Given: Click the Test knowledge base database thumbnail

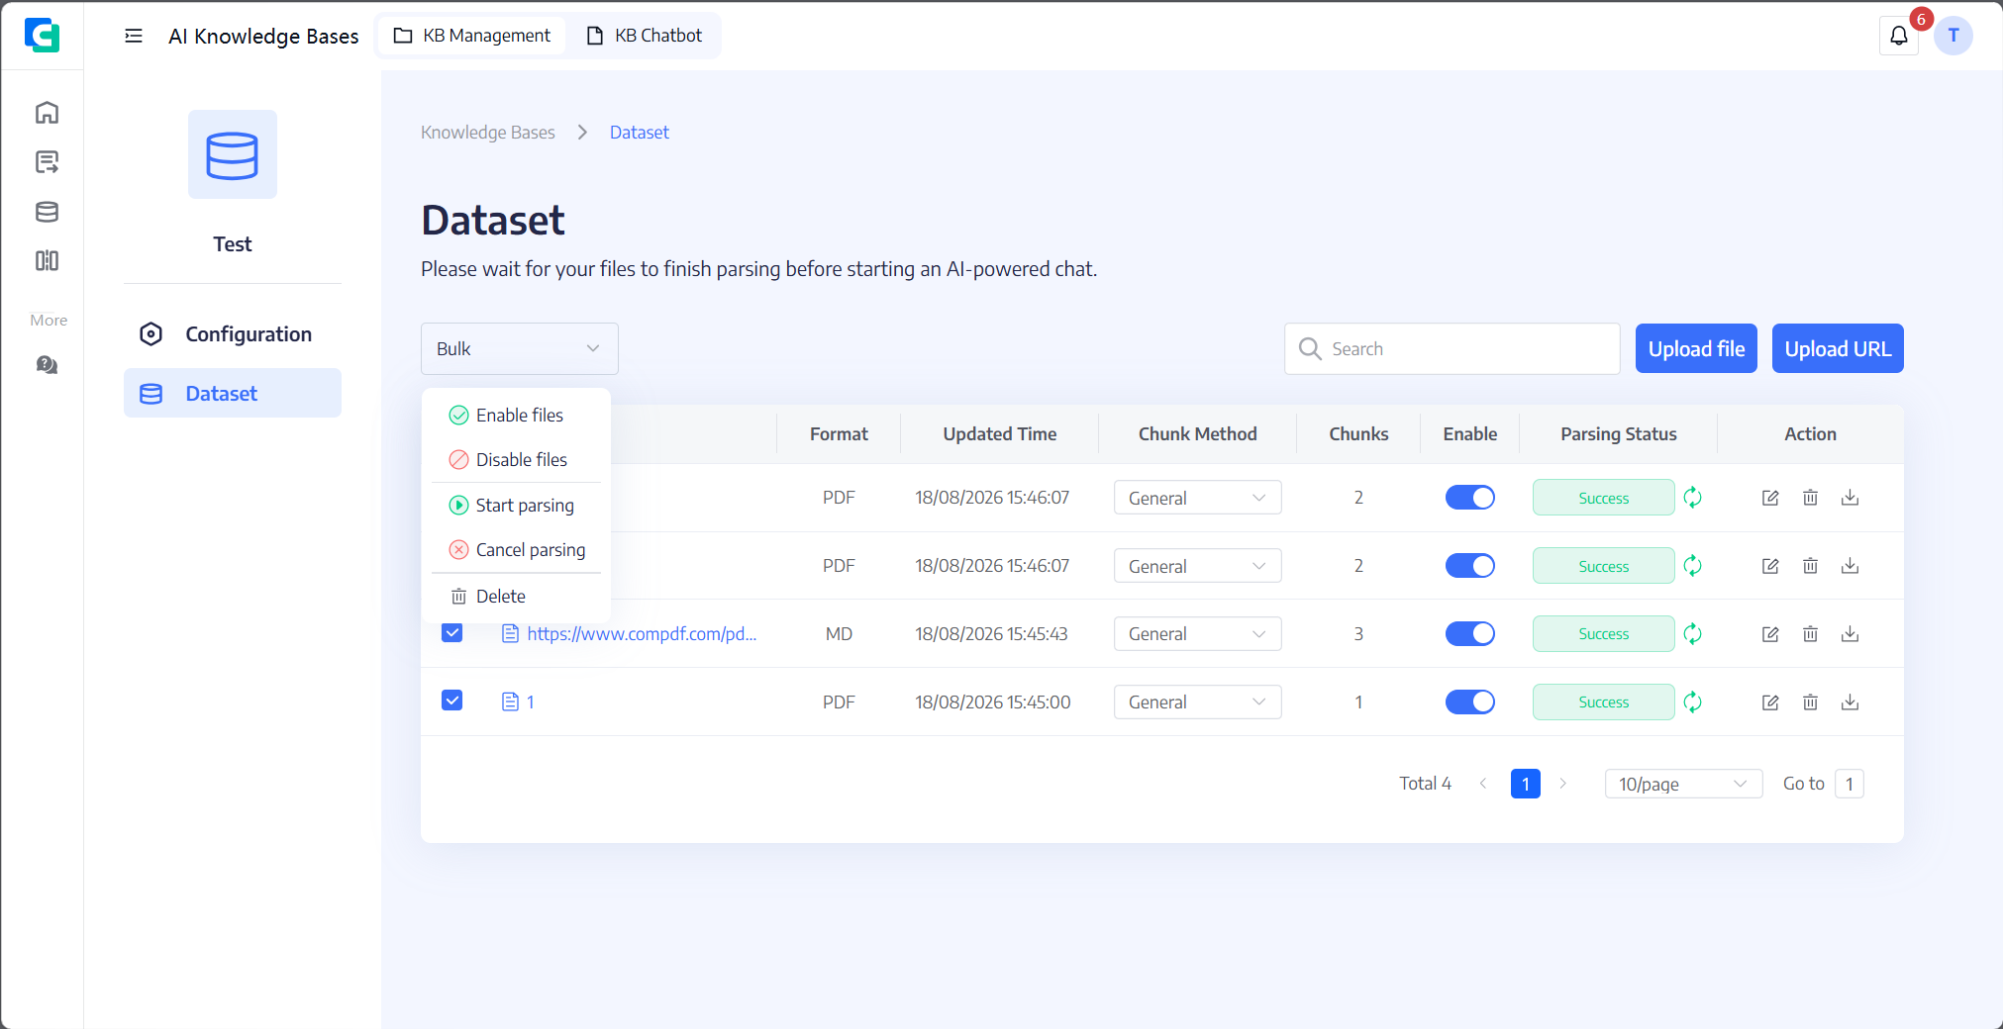Looking at the screenshot, I should 233,154.
